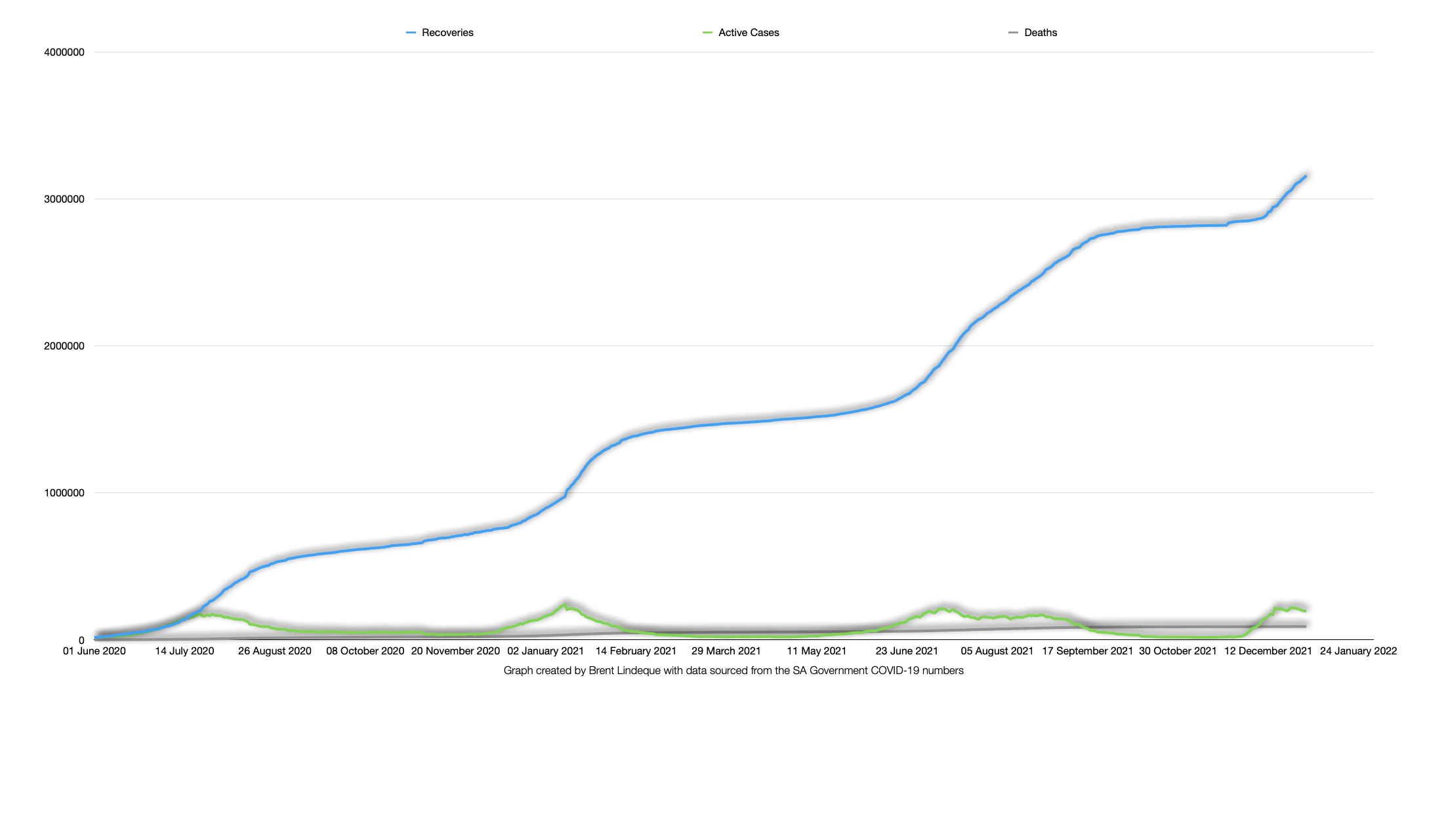Click the 2000000 y-axis label
Image resolution: width=1446 pixels, height=821 pixels.
64,346
